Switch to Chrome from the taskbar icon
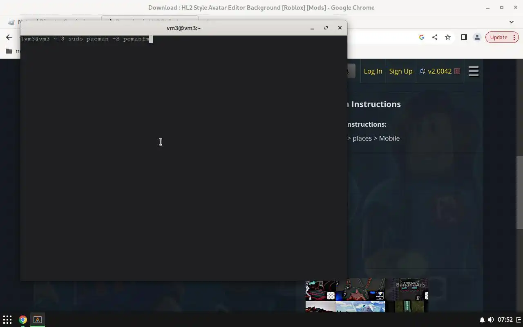Screen dimensions: 523x327 (23, 320)
